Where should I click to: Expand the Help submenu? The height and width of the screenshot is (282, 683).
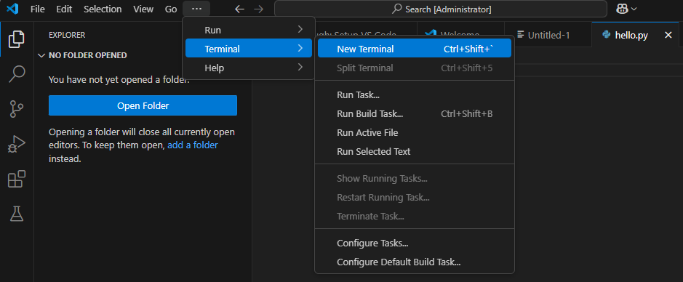pyautogui.click(x=249, y=68)
